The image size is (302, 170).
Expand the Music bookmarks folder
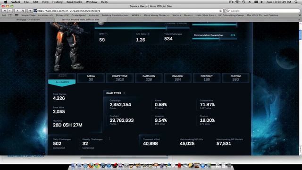188,15
